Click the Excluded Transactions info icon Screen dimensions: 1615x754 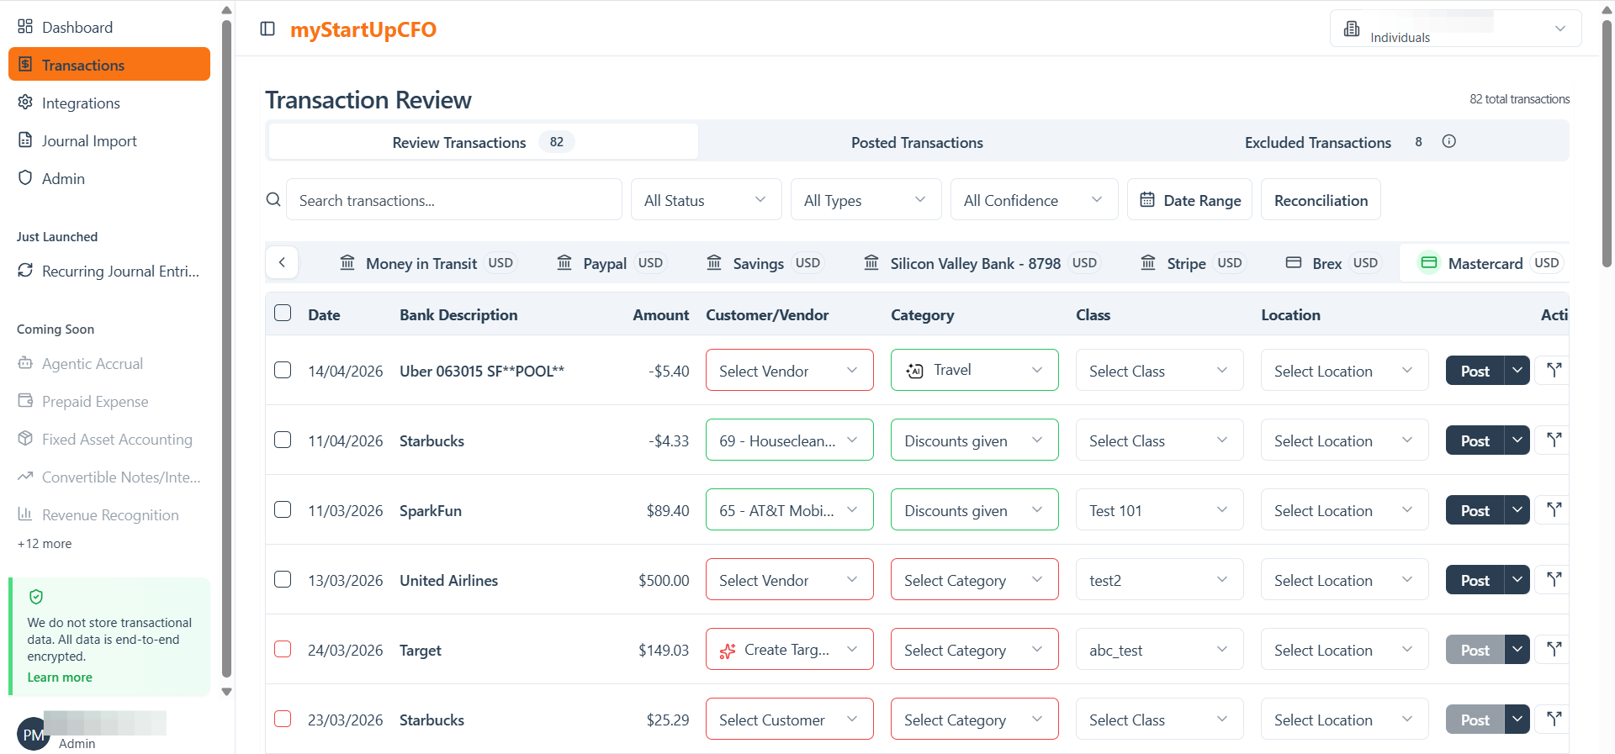(x=1448, y=141)
